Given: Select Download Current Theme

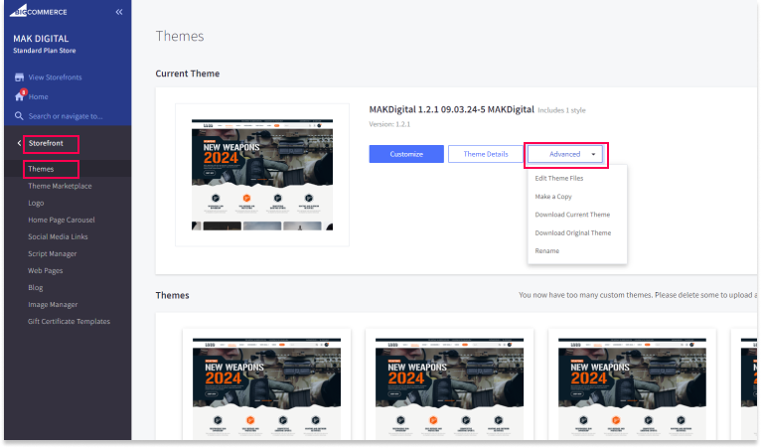Looking at the screenshot, I should pos(572,215).
